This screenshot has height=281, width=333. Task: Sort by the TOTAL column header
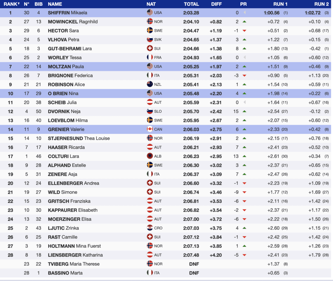click(191, 4)
